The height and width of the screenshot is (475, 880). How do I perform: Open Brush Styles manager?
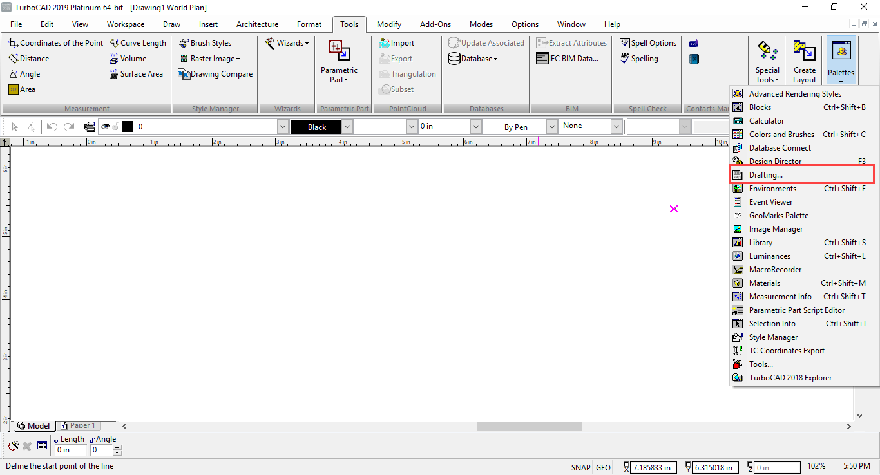click(x=205, y=43)
